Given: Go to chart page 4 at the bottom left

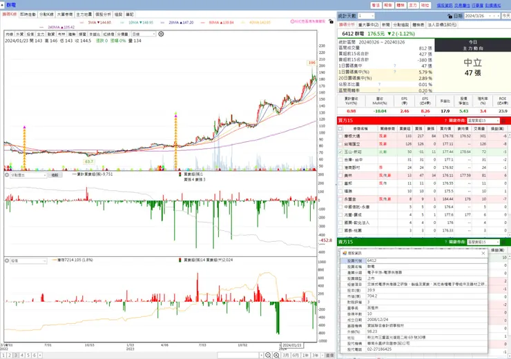Looking at the screenshot, I should 22,355.
